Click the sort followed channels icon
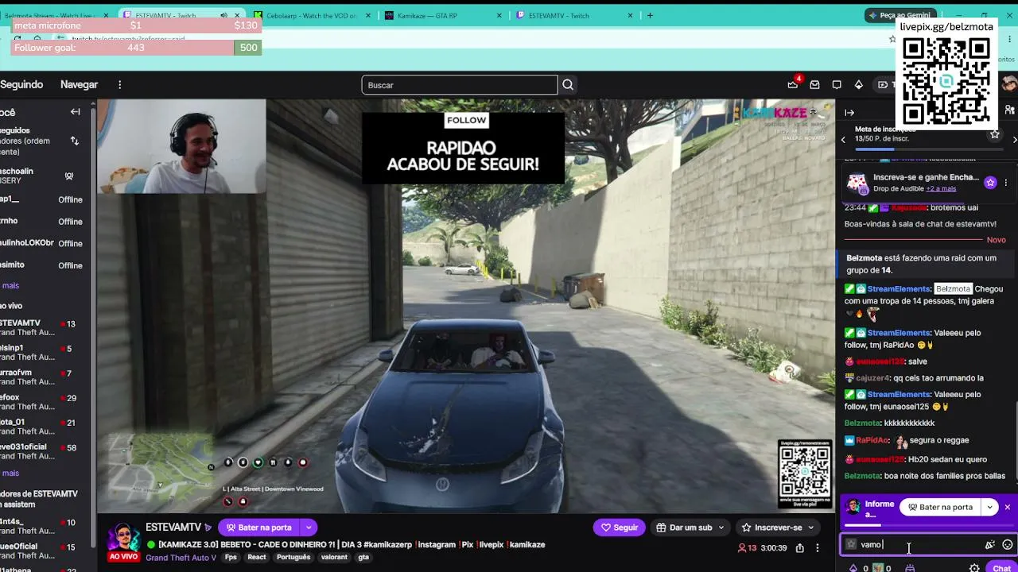The height and width of the screenshot is (572, 1018). click(x=75, y=141)
